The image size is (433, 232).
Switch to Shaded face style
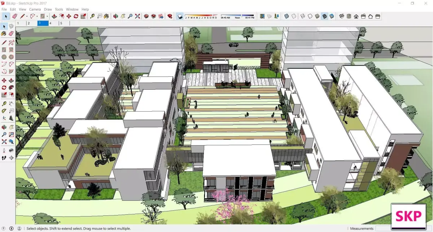[317, 16]
